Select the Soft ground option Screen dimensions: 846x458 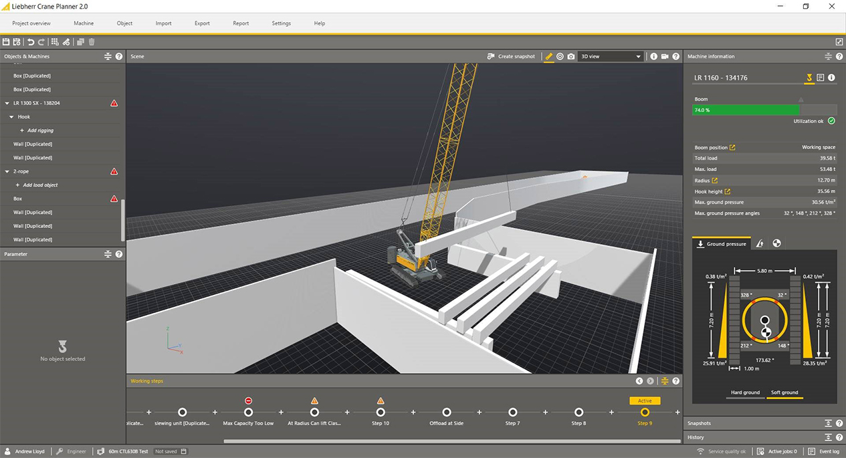(784, 392)
